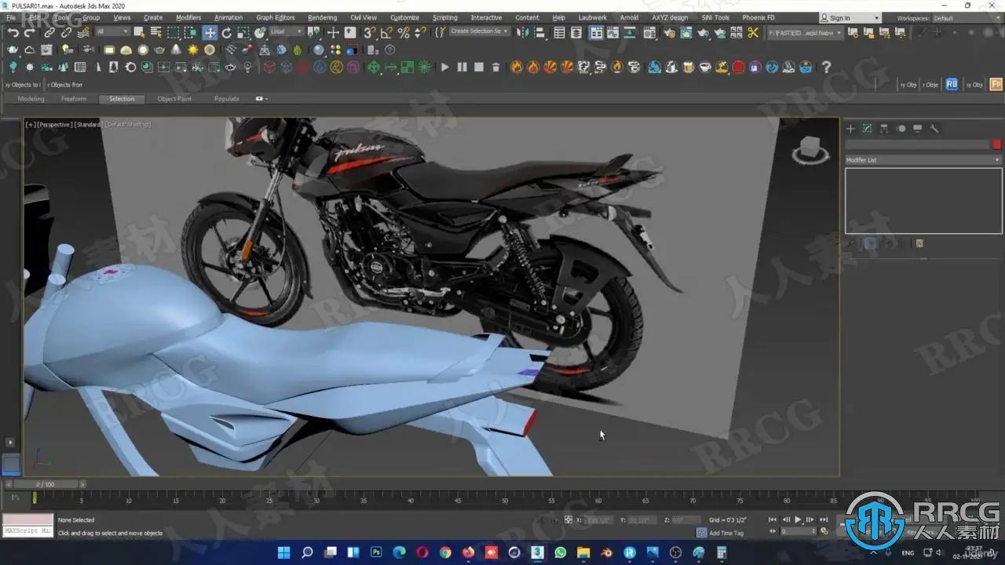Viewport: 1005px width, 565px height.
Task: Toggle the 3D Snaps button
Action: (369, 32)
